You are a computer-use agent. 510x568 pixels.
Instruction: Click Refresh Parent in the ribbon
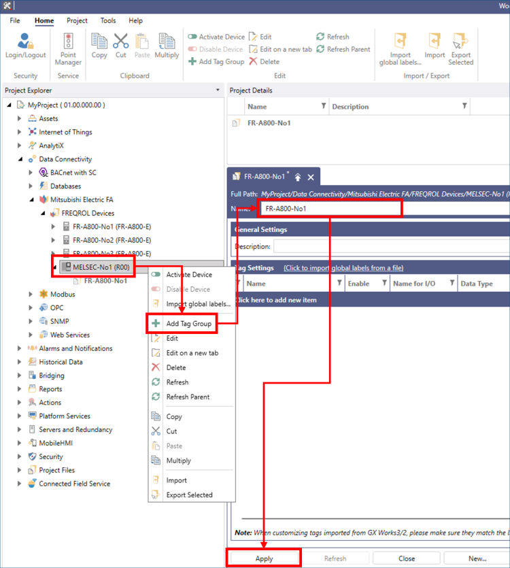[343, 49]
